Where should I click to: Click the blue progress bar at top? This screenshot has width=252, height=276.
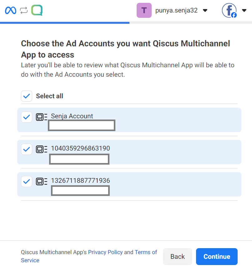tap(65, 23)
